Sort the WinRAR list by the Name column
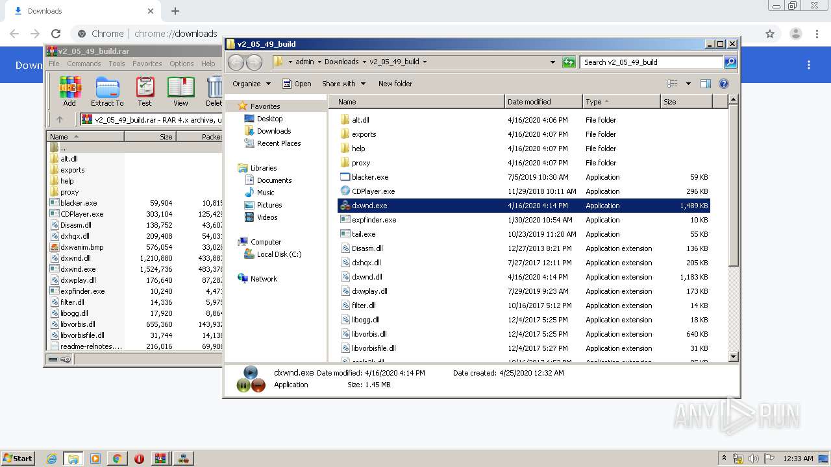This screenshot has width=831, height=467. coord(85,137)
